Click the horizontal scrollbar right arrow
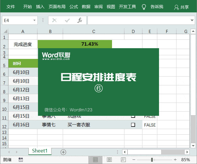This screenshot has height=164, width=197. click(x=187, y=152)
